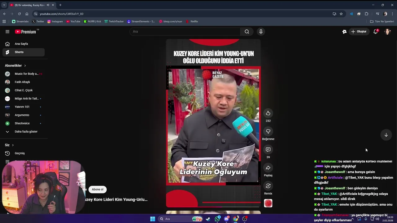This screenshot has height=223, width=397.
Task: Open the TwitchTracker bookmark
Action: coord(114,21)
